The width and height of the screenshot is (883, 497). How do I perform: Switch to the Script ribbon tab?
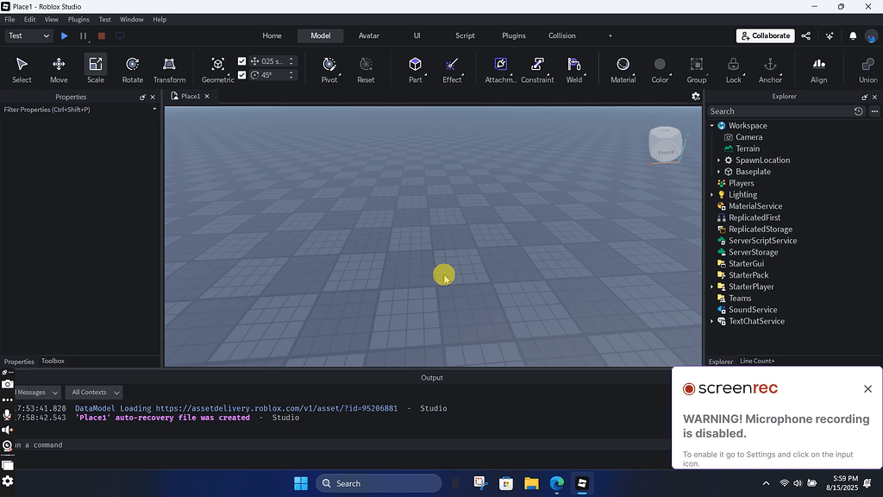tap(465, 35)
